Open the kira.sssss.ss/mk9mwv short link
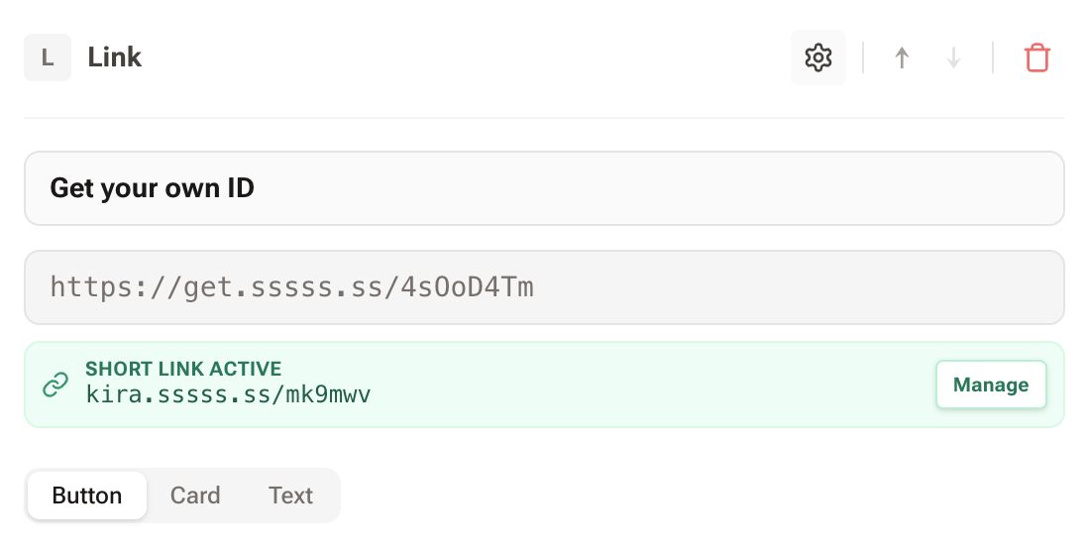The image size is (1088, 553). click(x=228, y=395)
